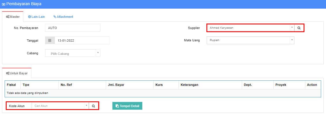Click the Supplier search magnifier icon
This screenshot has height=114, width=326.
pyautogui.click(x=299, y=28)
